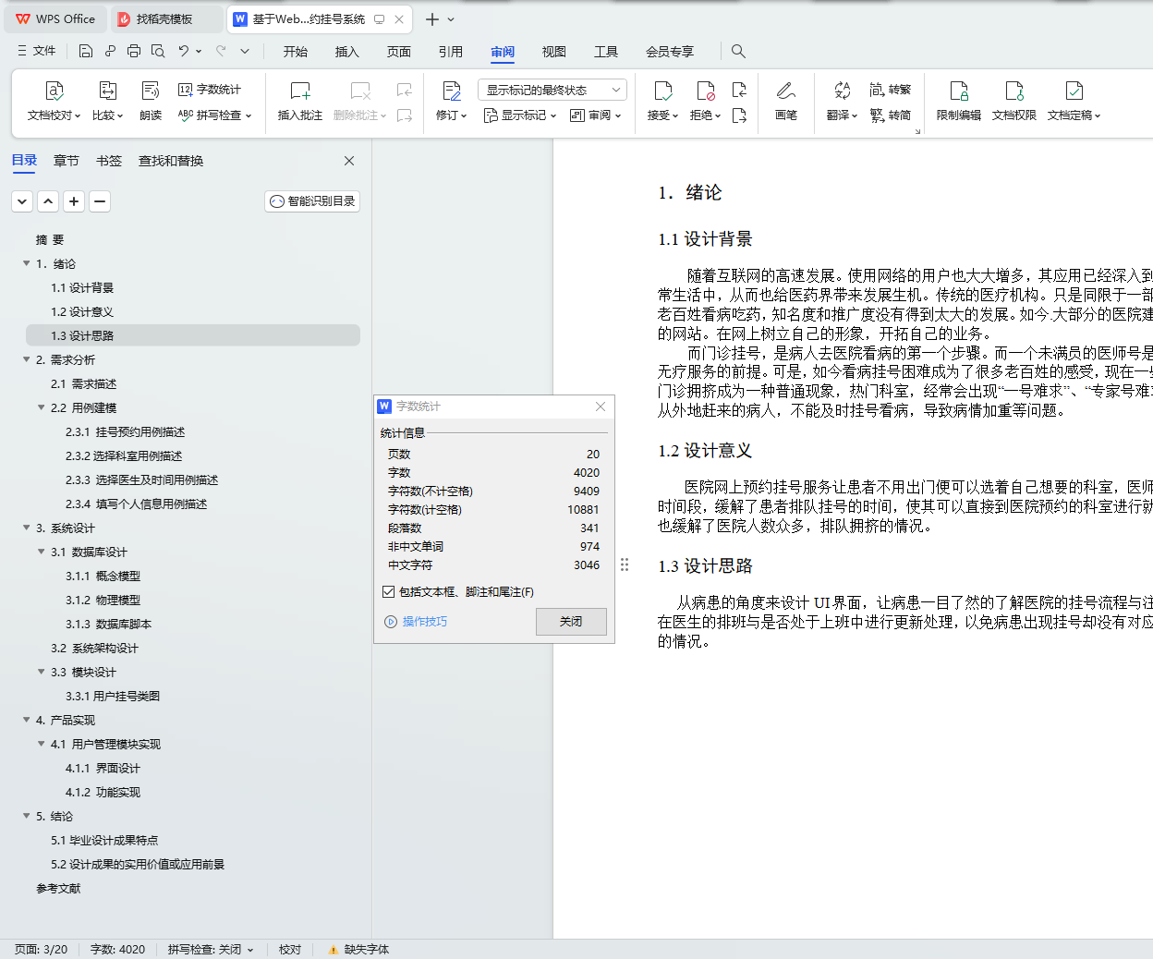Activate the 画笔 pen tool
This screenshot has width=1153, height=959.
(x=786, y=102)
